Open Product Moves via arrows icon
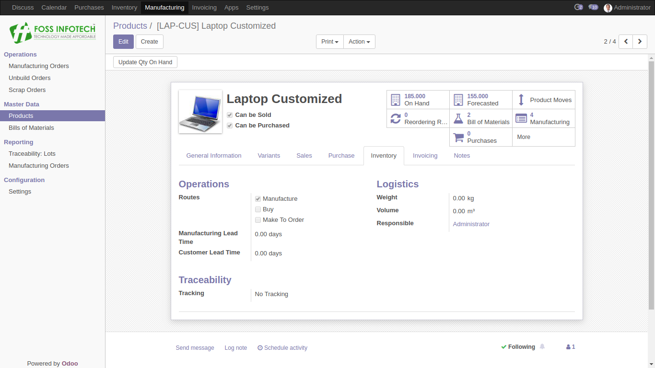The height and width of the screenshot is (368, 655). [521, 100]
